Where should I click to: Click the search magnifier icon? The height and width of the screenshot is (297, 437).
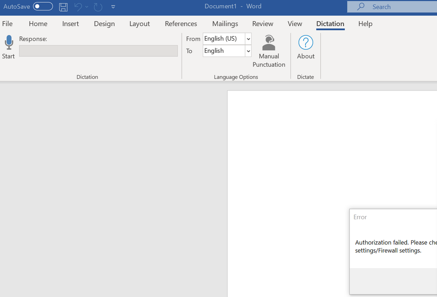click(x=361, y=7)
